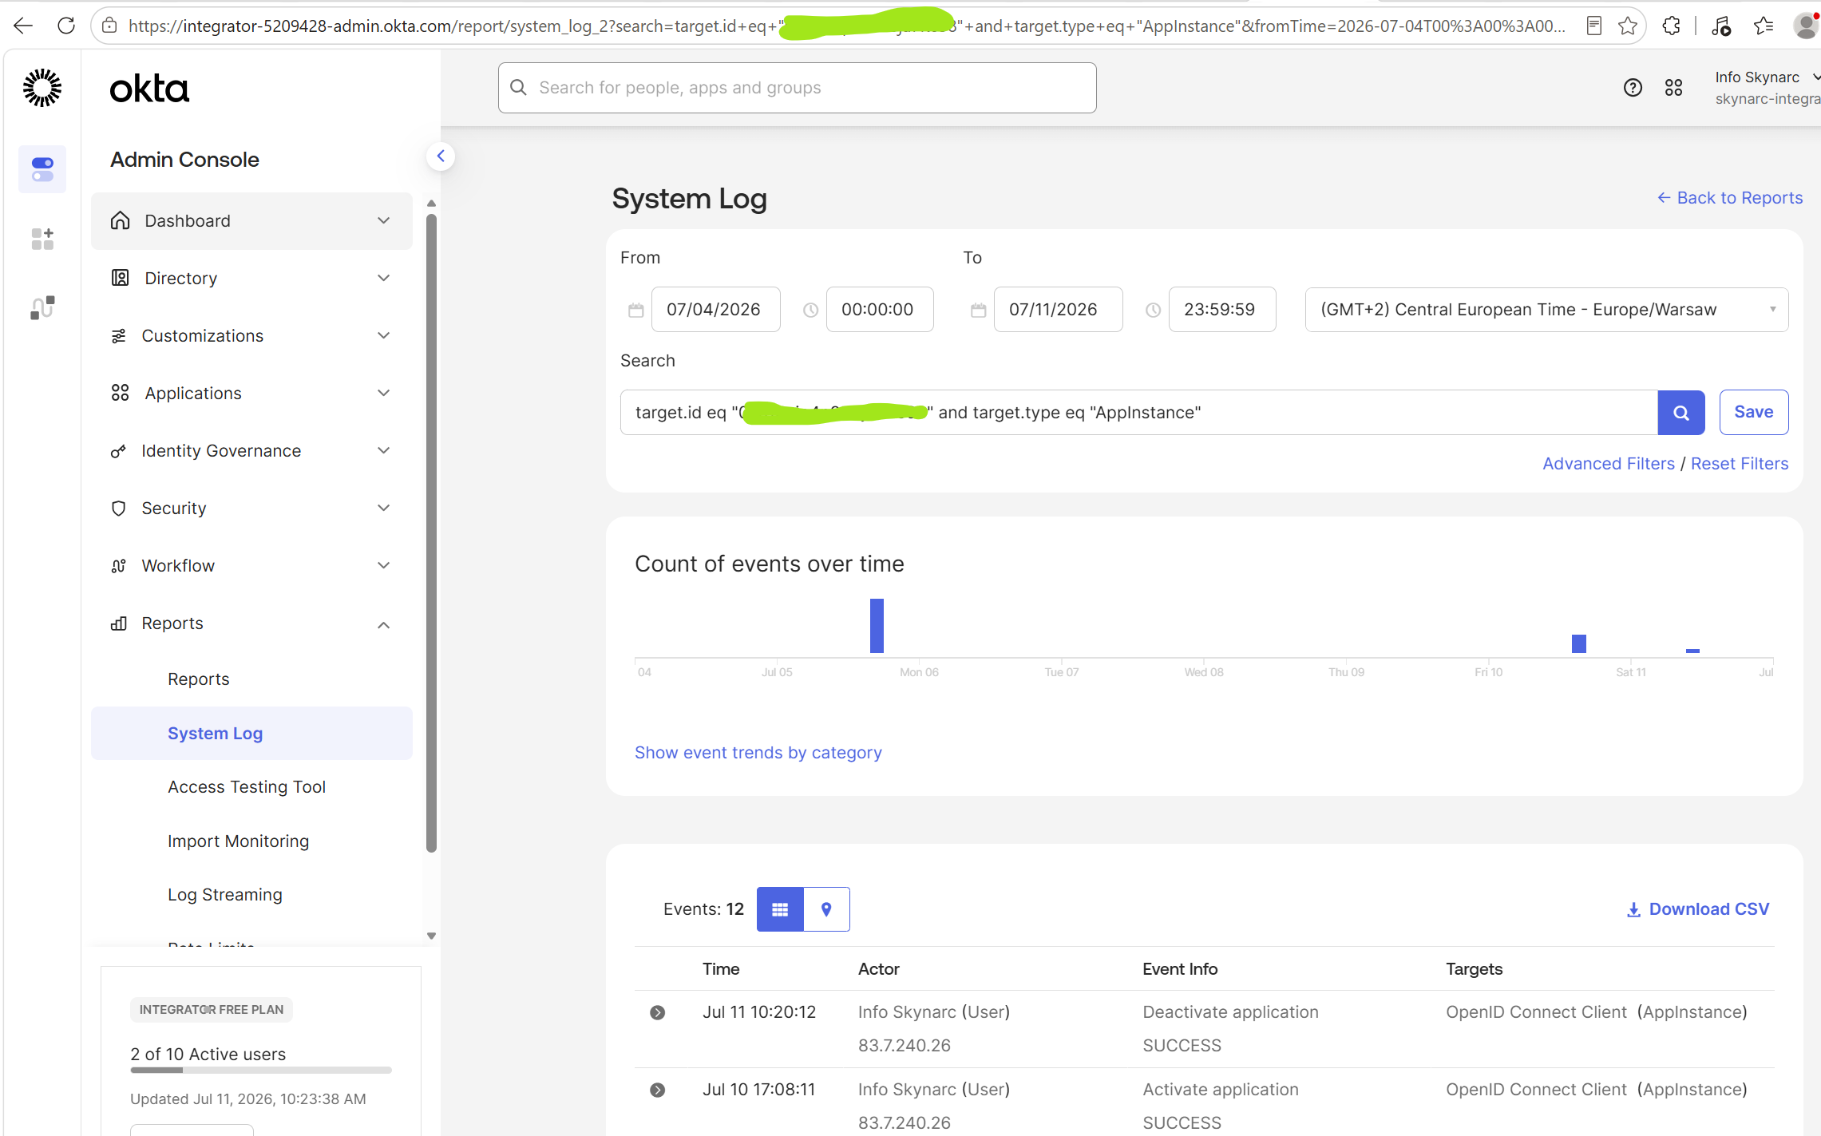This screenshot has width=1821, height=1136.
Task: Expand the Activate application event row
Action: (x=657, y=1090)
